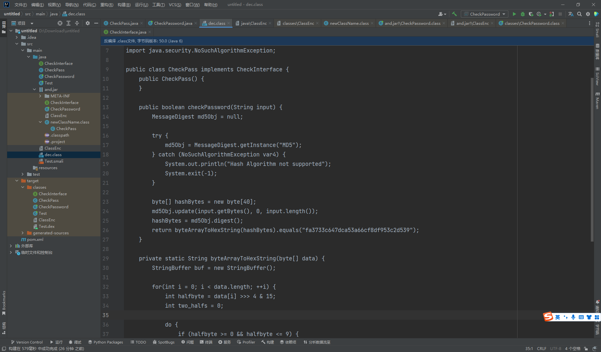
Task: Open Version Control tool window
Action: point(27,342)
